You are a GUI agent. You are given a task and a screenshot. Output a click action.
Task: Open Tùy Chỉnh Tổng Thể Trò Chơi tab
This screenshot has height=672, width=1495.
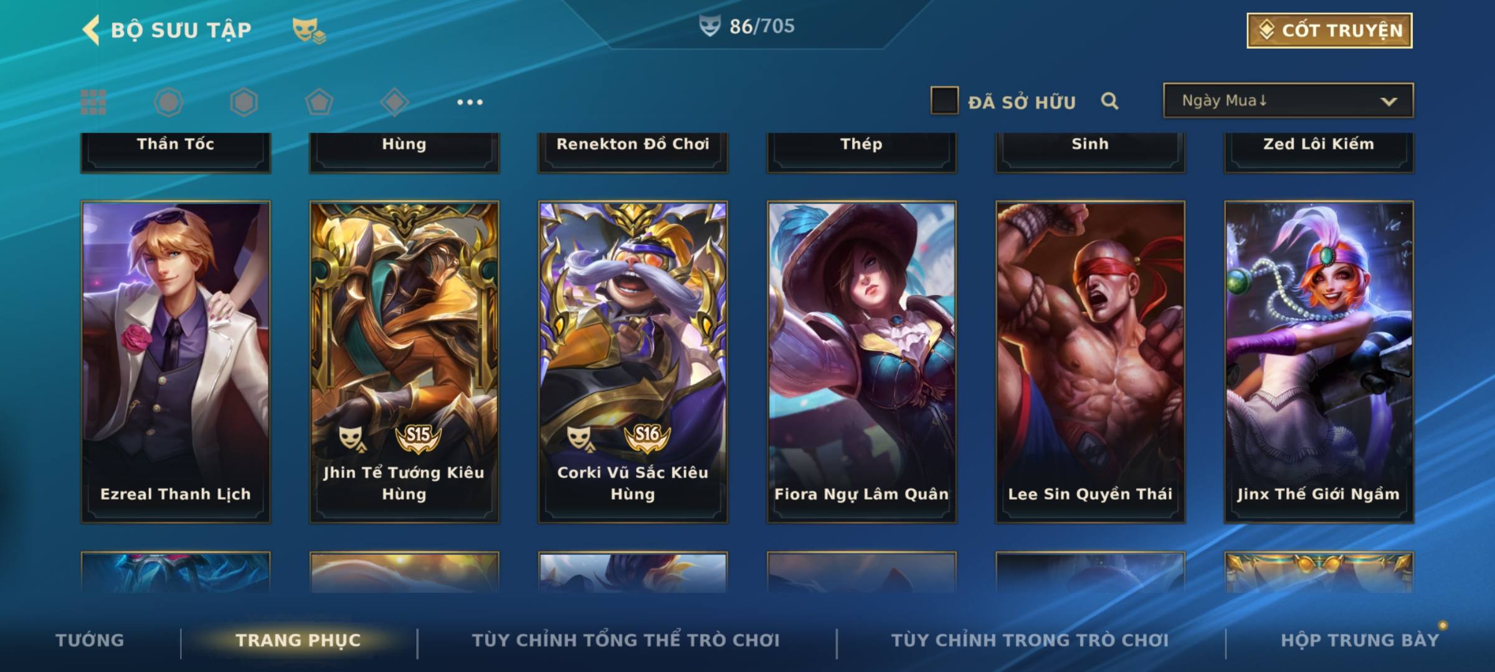(626, 640)
